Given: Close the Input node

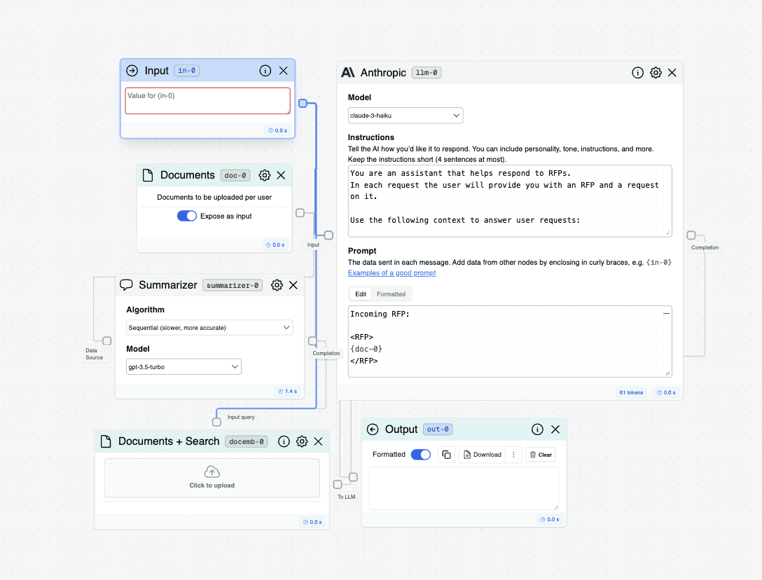Looking at the screenshot, I should pyautogui.click(x=284, y=71).
